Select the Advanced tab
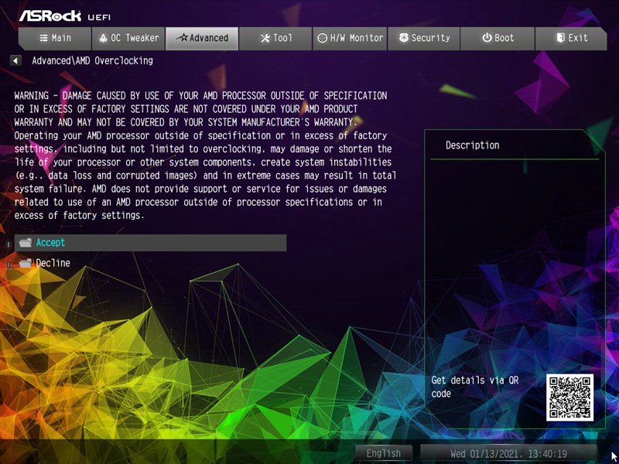619x464 pixels. 202,38
